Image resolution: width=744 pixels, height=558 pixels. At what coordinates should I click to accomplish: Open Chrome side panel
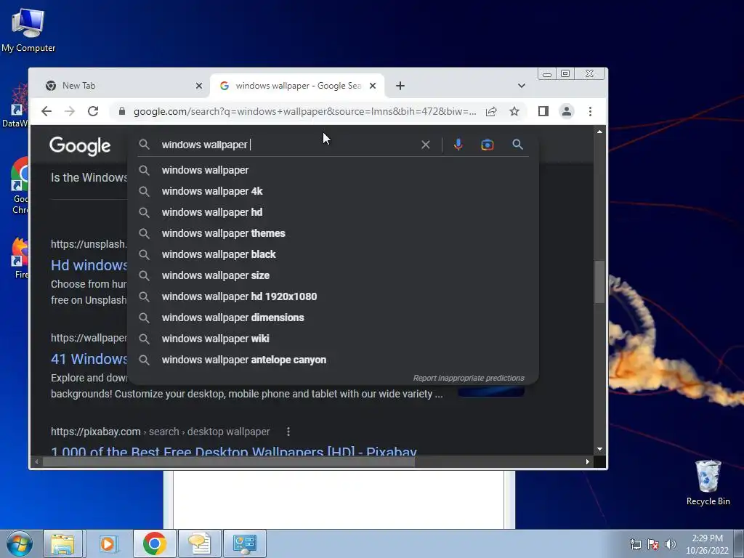click(x=543, y=111)
